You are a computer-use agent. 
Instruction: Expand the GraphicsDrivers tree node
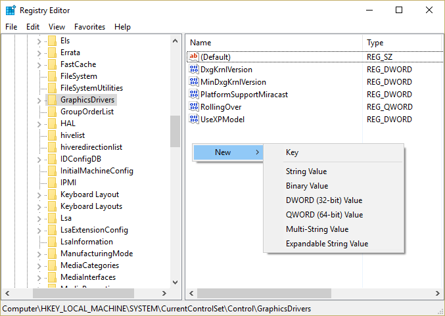point(39,100)
